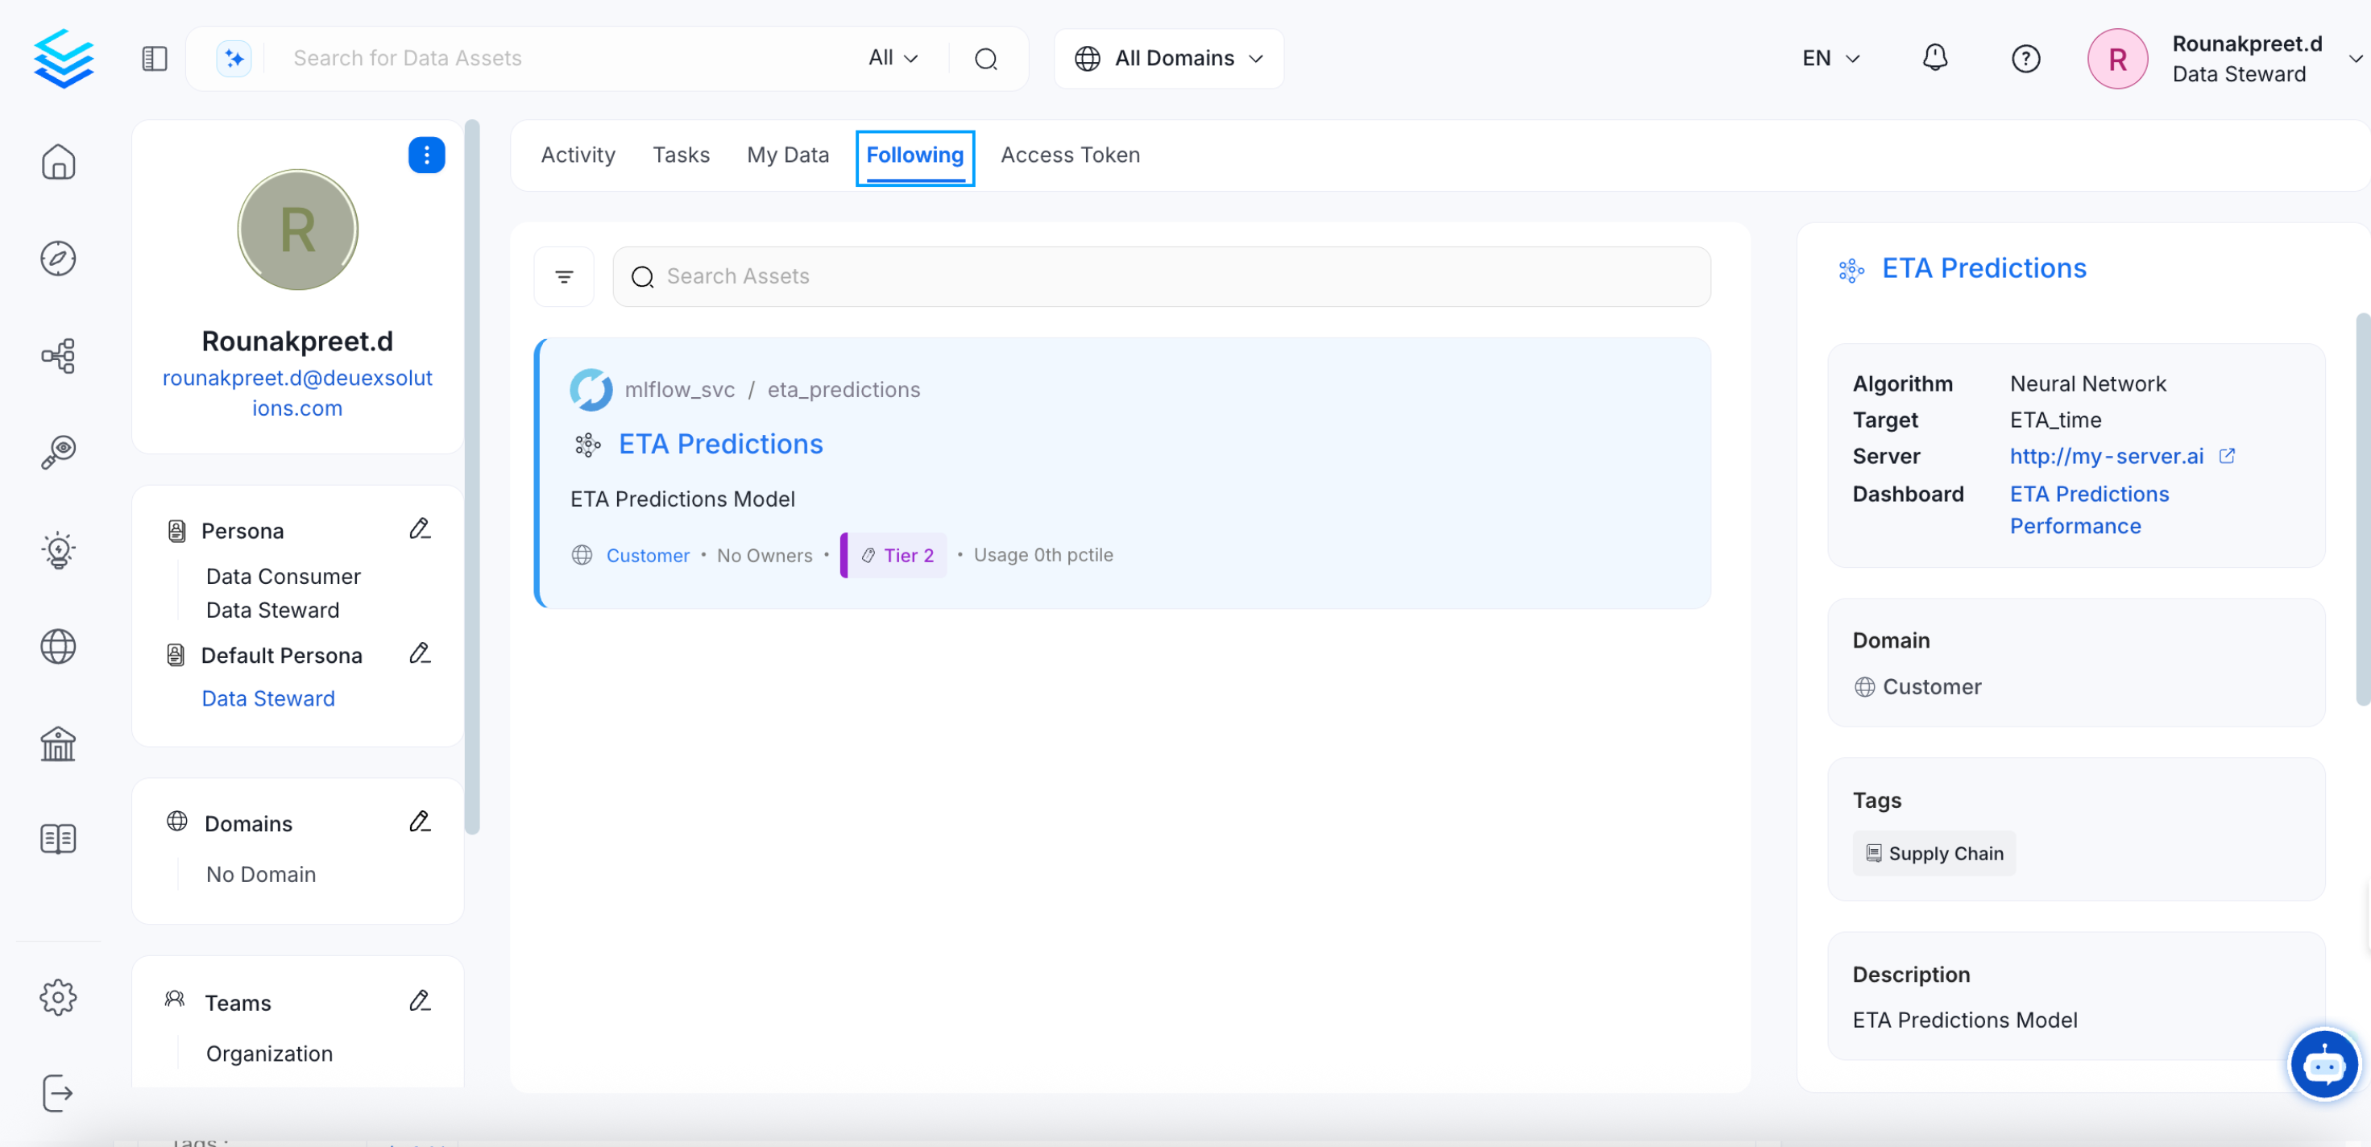Screen dimensions: 2371x1147
Task: Select the Lineage icon in left sidebar
Action: pyautogui.click(x=58, y=356)
